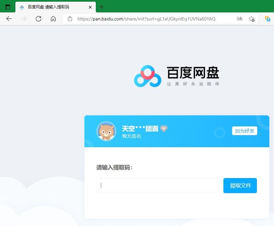Click the 加为好友 button
274x226 pixels.
(x=245, y=131)
